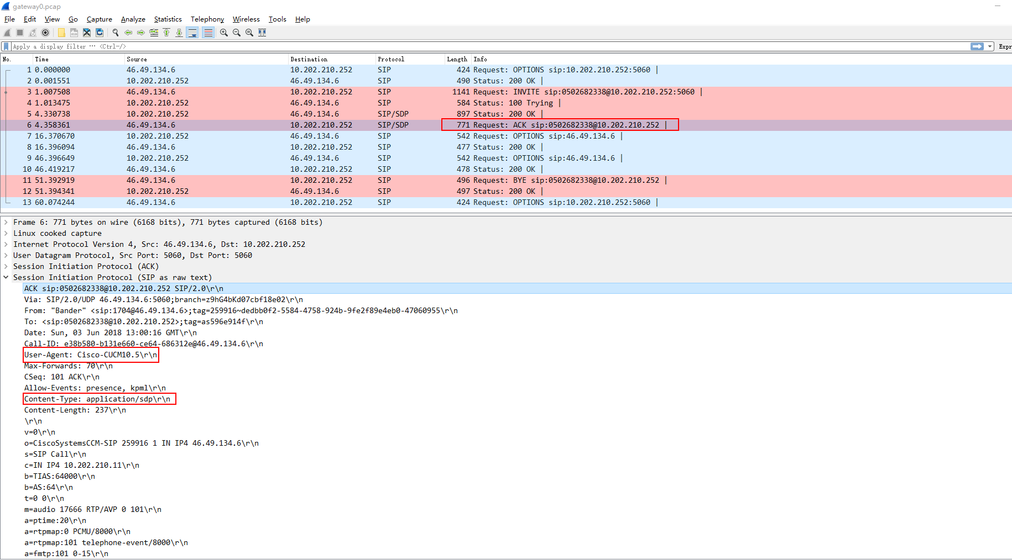This screenshot has width=1012, height=560.
Task: Close this capture file icon
Action: pyautogui.click(x=87, y=33)
